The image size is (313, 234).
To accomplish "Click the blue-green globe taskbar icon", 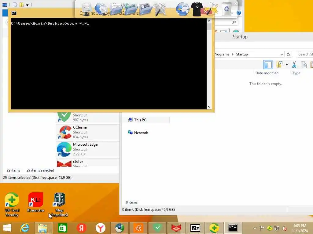I will coord(120,228).
